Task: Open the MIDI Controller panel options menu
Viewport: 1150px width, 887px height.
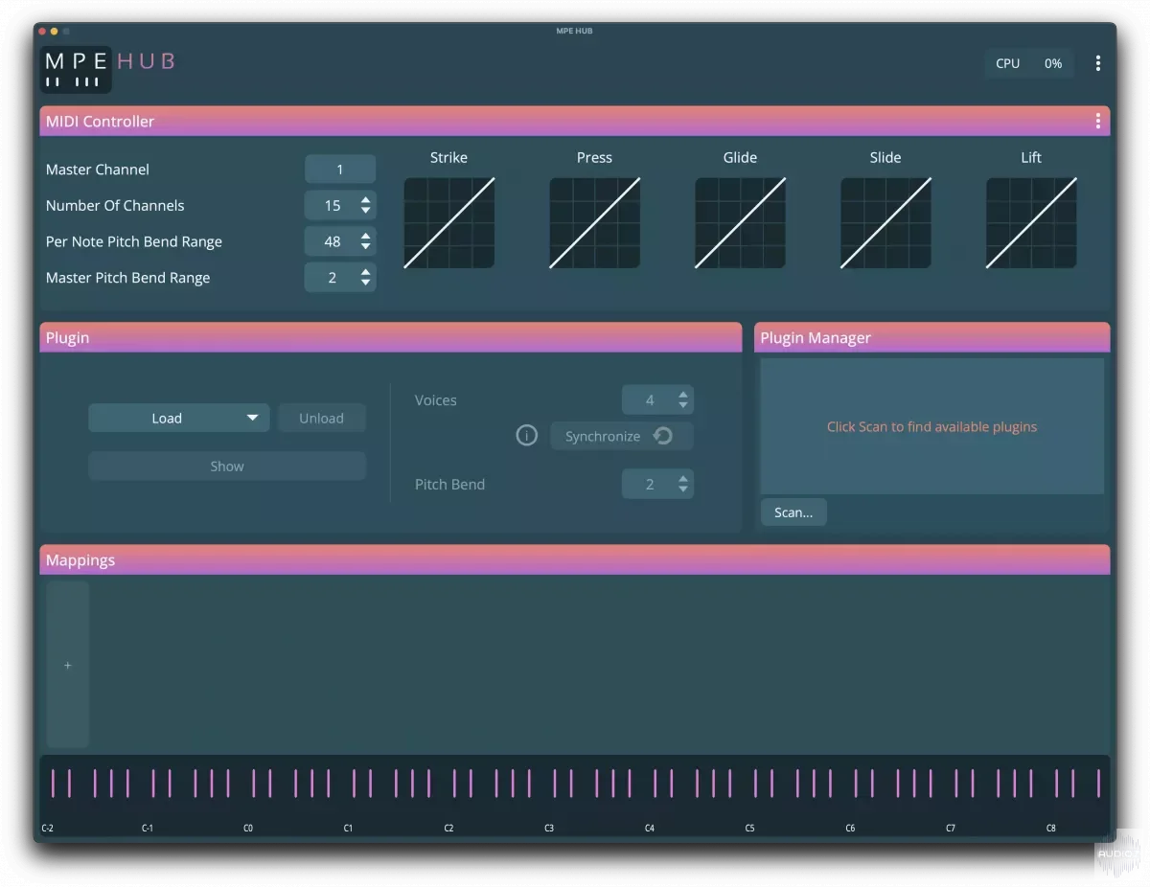Action: coord(1097,122)
